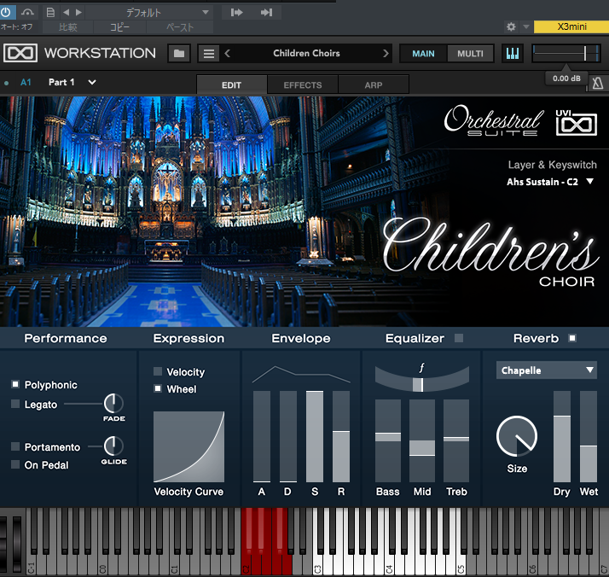Click the コピー copy button

click(x=119, y=27)
